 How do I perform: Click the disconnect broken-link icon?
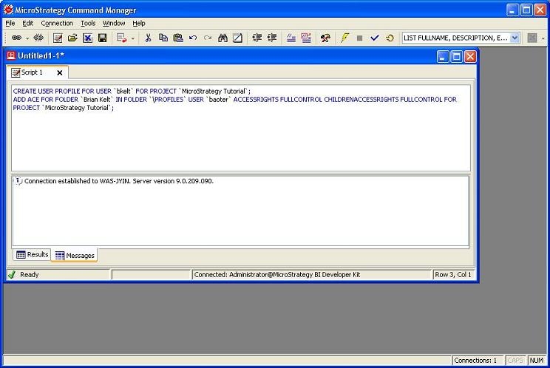[x=38, y=38]
